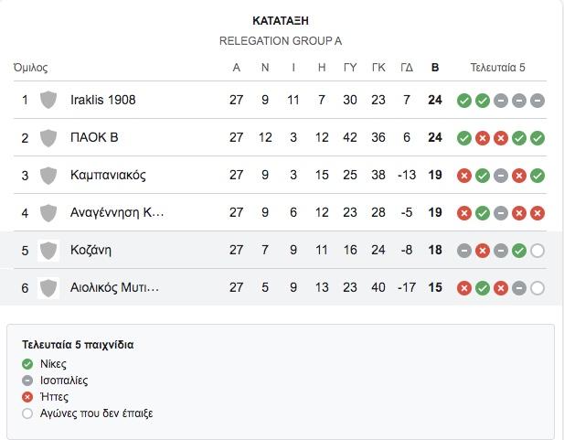Click the Τελευταία 5 column header
564x440 pixels.
point(498,68)
